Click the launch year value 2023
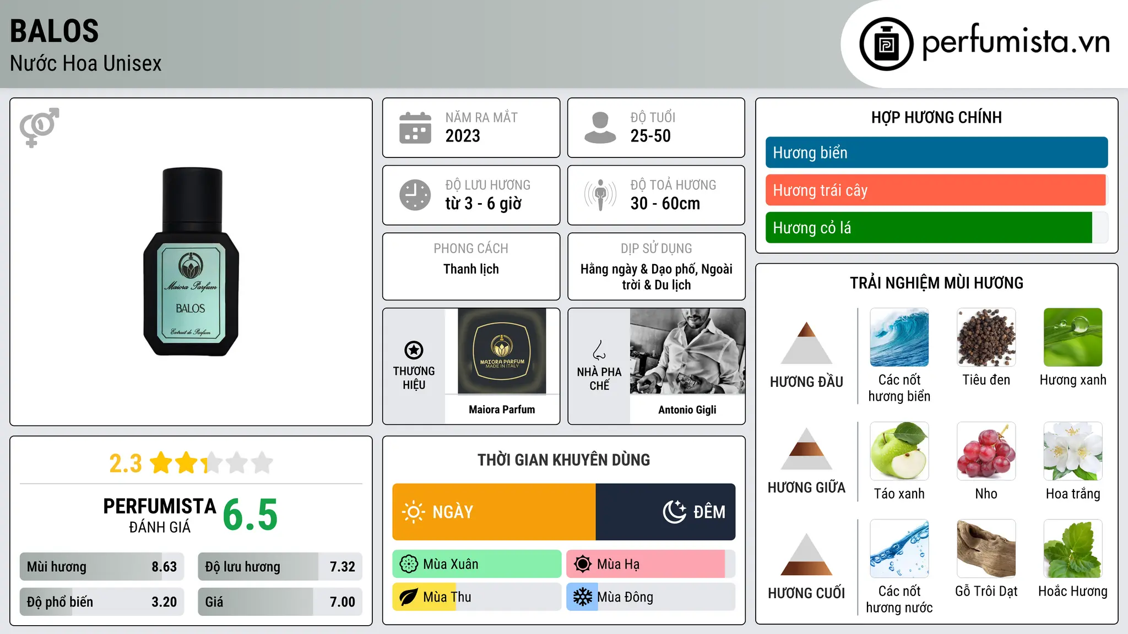This screenshot has width=1128, height=634. [463, 136]
